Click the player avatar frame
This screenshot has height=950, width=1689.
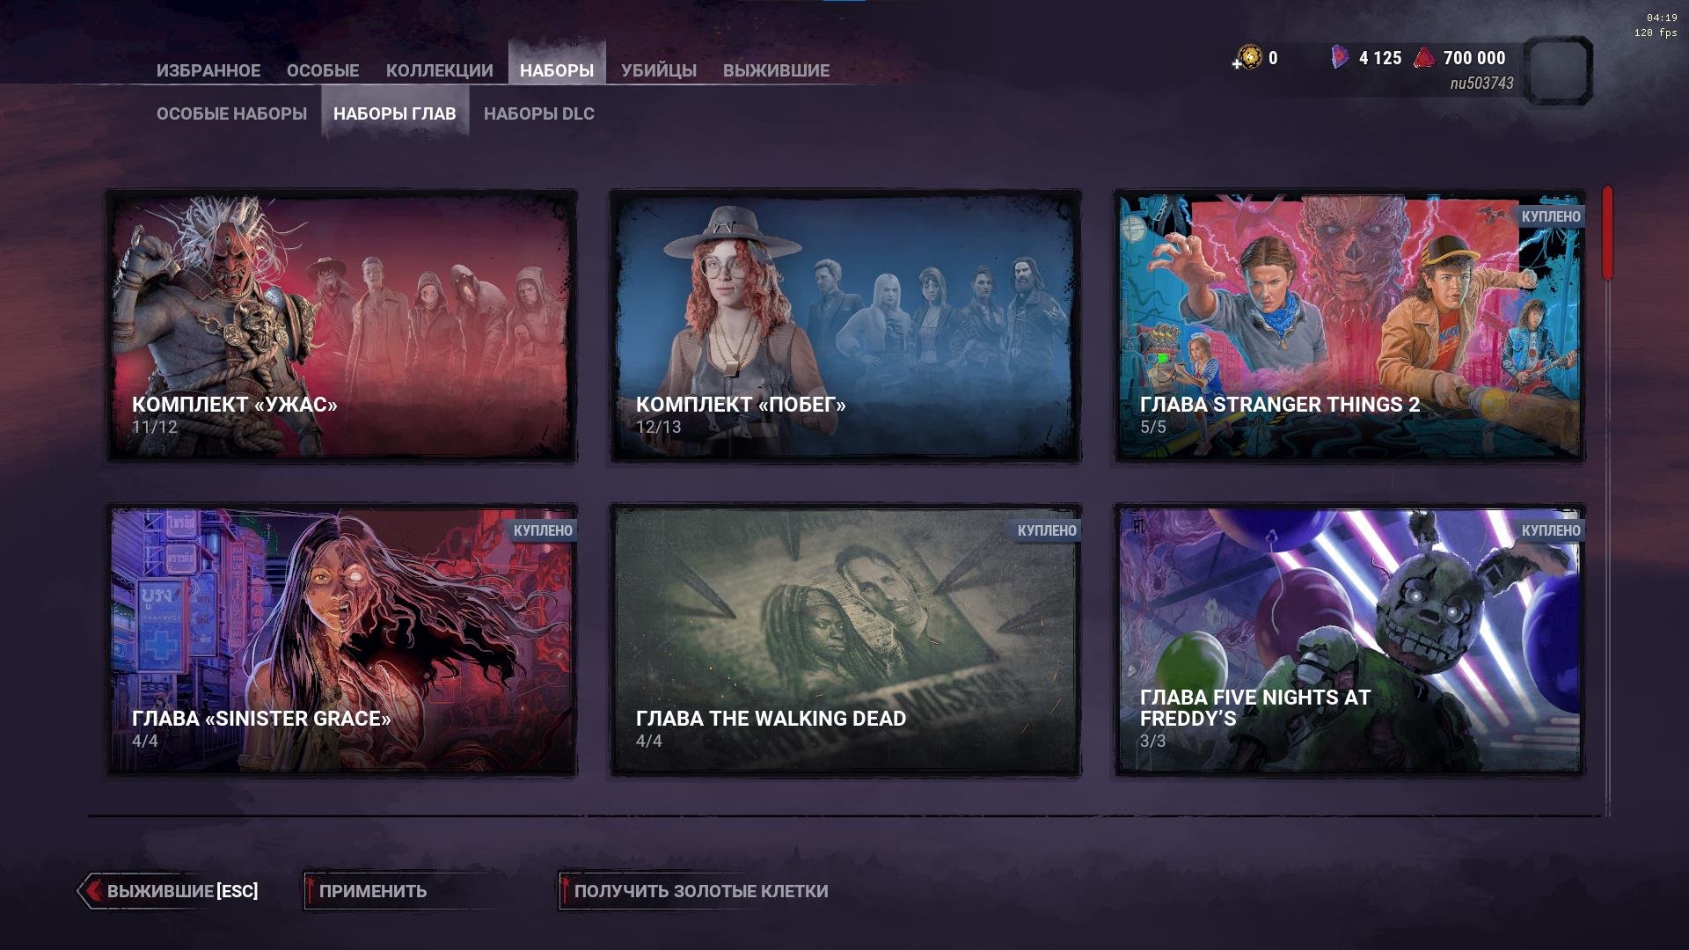coord(1557,71)
